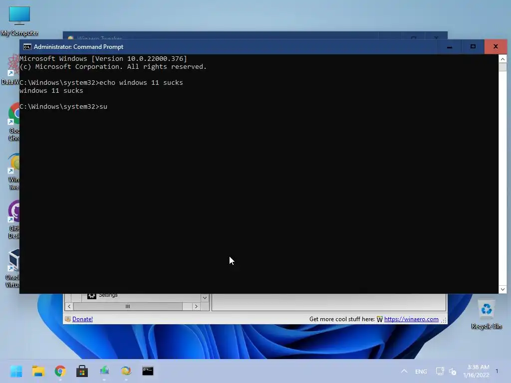This screenshot has height=383, width=511.
Task: Select the Settings tree item in Winaero Tweaker
Action: (x=108, y=295)
